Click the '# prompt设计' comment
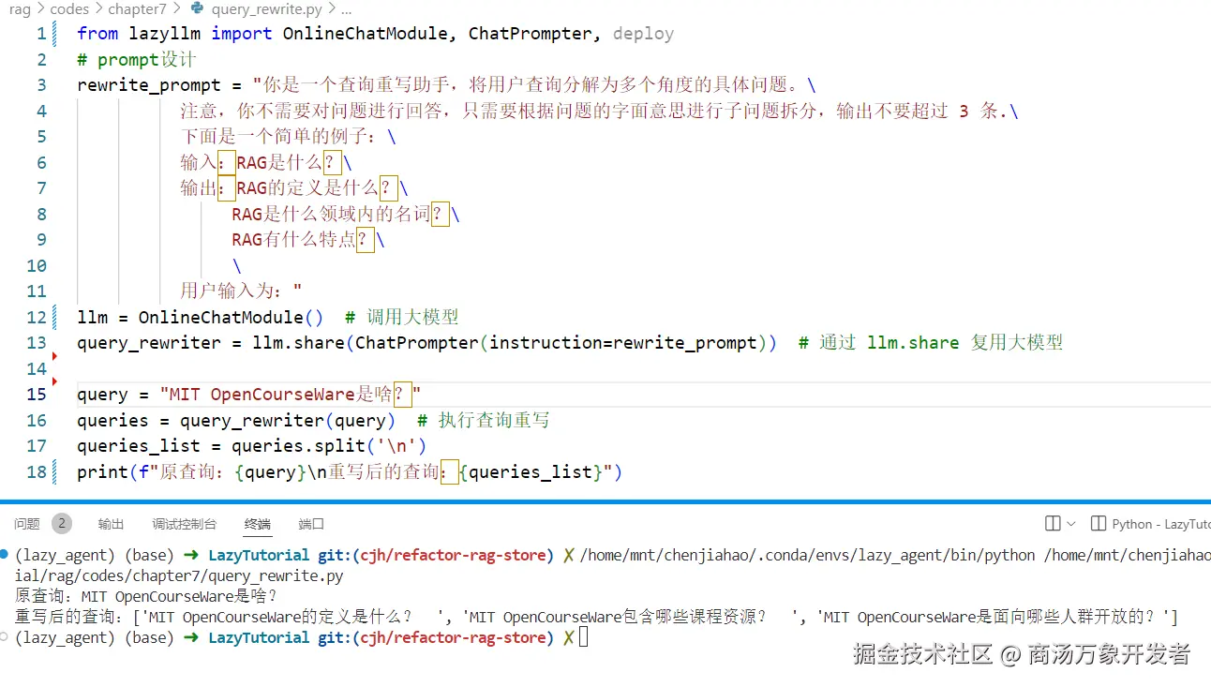This screenshot has width=1211, height=687. pos(137,59)
